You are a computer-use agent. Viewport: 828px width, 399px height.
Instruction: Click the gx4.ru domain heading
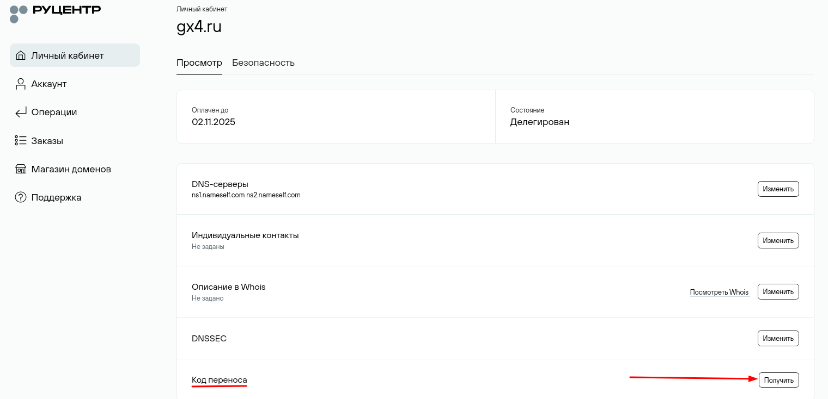199,27
